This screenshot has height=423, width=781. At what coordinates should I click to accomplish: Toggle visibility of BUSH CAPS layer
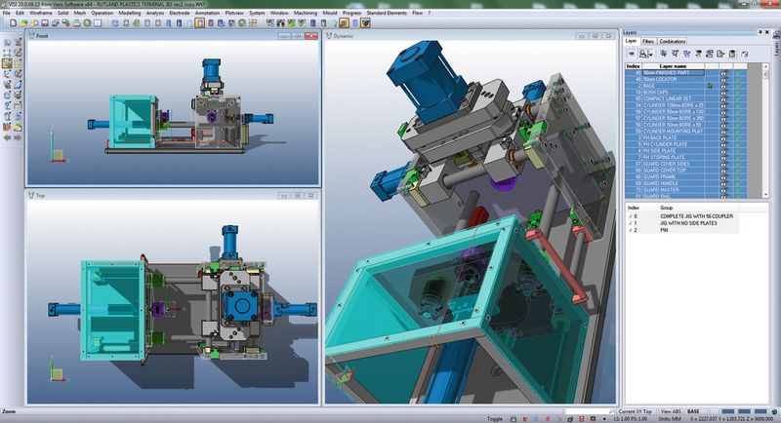[x=723, y=92]
